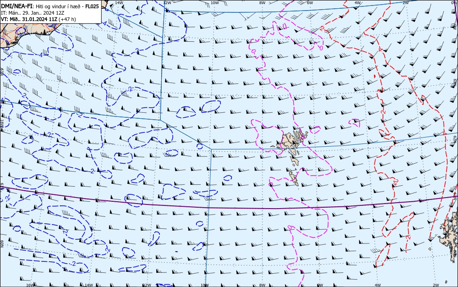Click the 'Hiti og vindur í hæð' caption

coord(58,6)
